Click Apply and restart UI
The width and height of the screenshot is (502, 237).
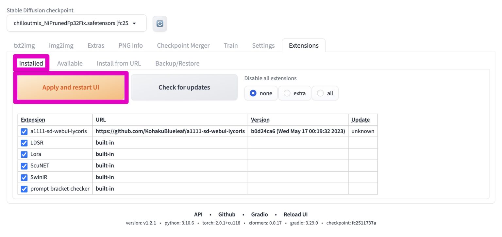(70, 87)
